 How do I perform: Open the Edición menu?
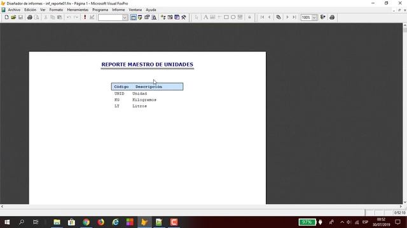[31, 10]
